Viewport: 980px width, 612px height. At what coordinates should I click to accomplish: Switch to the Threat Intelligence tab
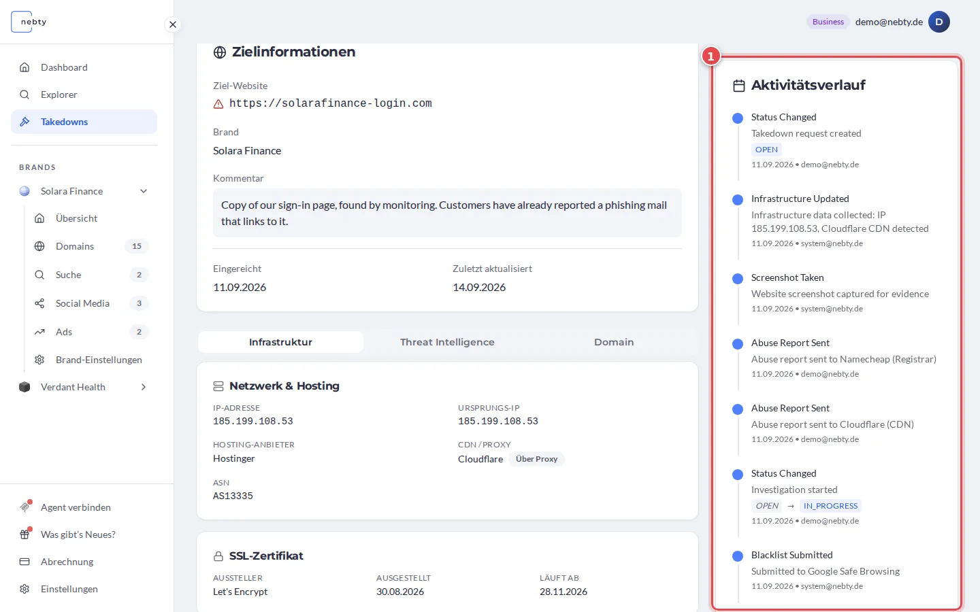447,342
